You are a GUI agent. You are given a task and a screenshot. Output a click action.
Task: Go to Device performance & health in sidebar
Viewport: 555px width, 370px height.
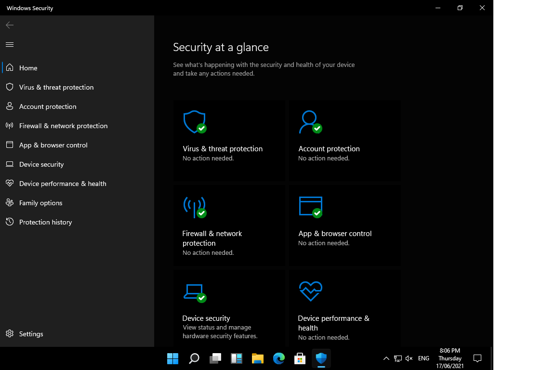click(x=77, y=184)
